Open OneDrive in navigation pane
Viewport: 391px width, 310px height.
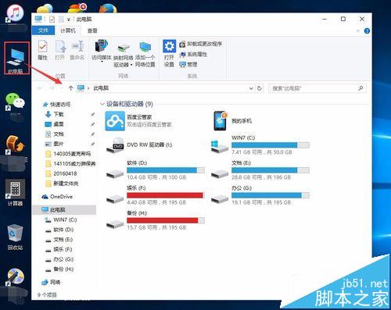tap(57, 197)
